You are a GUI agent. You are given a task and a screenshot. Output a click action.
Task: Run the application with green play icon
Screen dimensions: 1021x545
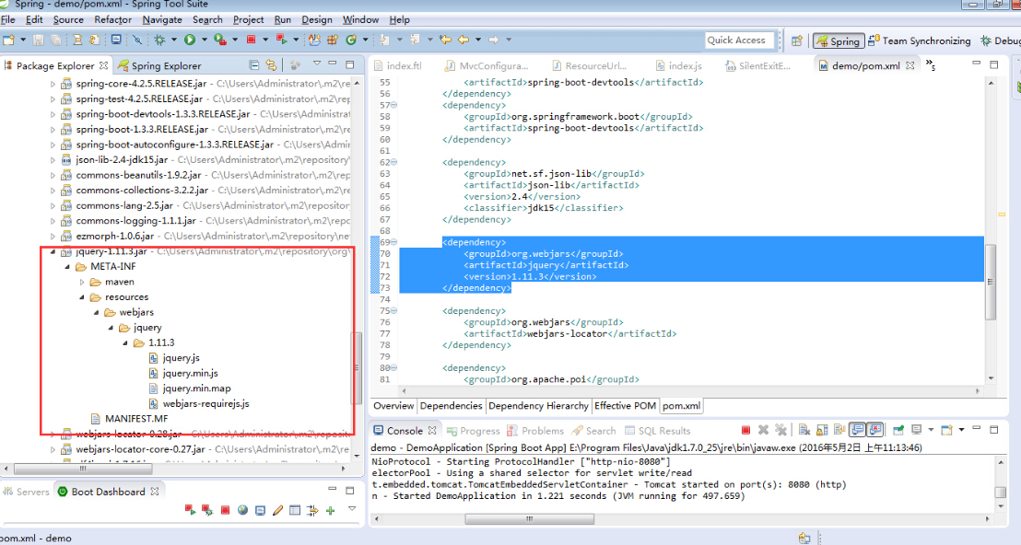190,41
